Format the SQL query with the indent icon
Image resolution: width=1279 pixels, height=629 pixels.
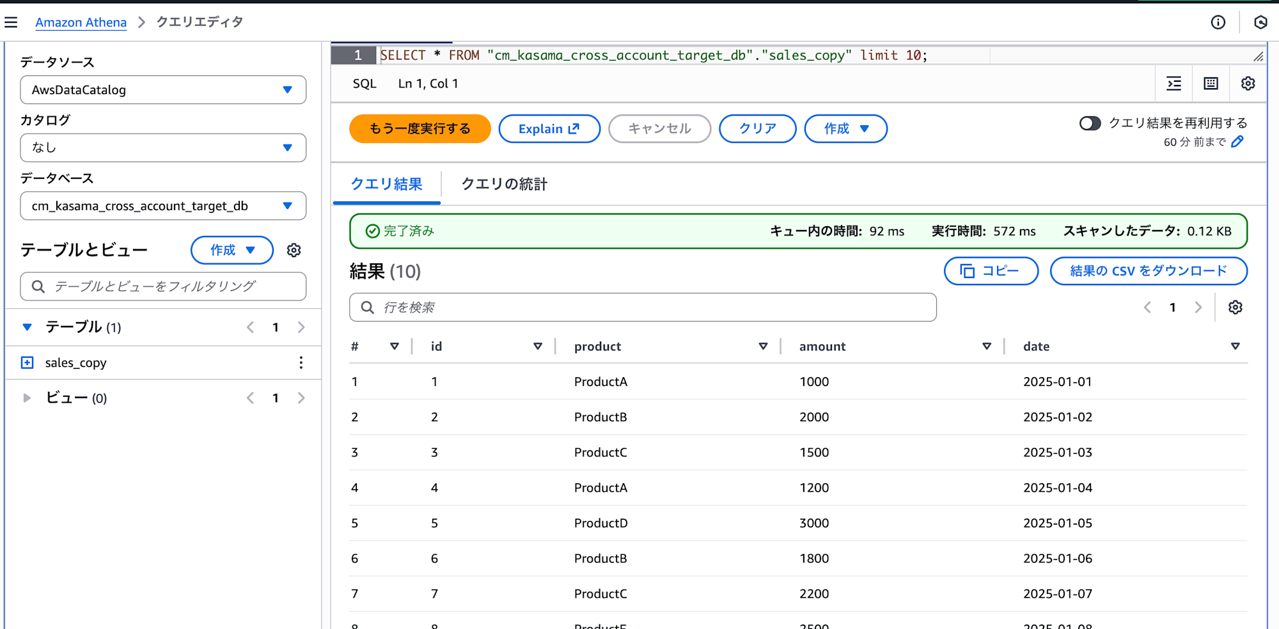pyautogui.click(x=1173, y=83)
